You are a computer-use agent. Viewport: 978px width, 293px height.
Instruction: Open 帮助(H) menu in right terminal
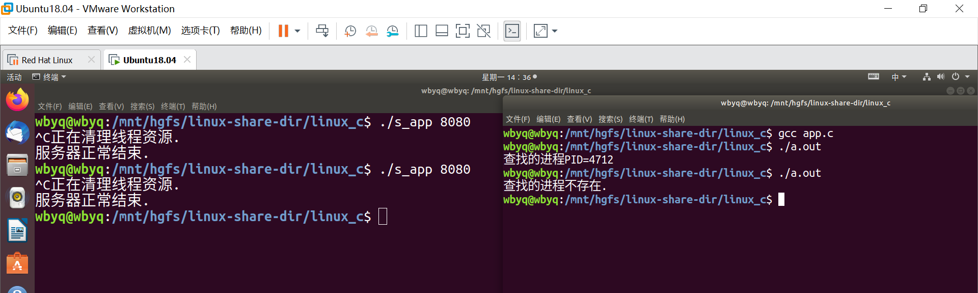(672, 119)
